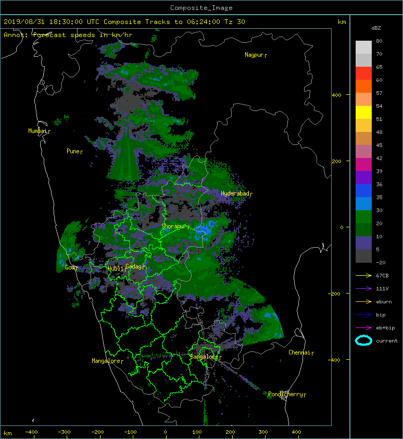Click the eburn arrow symbol in legend
The width and height of the screenshot is (403, 439).
click(363, 302)
